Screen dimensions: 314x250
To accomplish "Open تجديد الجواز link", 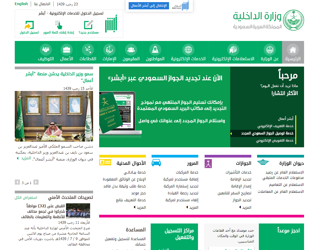I will [242, 200].
